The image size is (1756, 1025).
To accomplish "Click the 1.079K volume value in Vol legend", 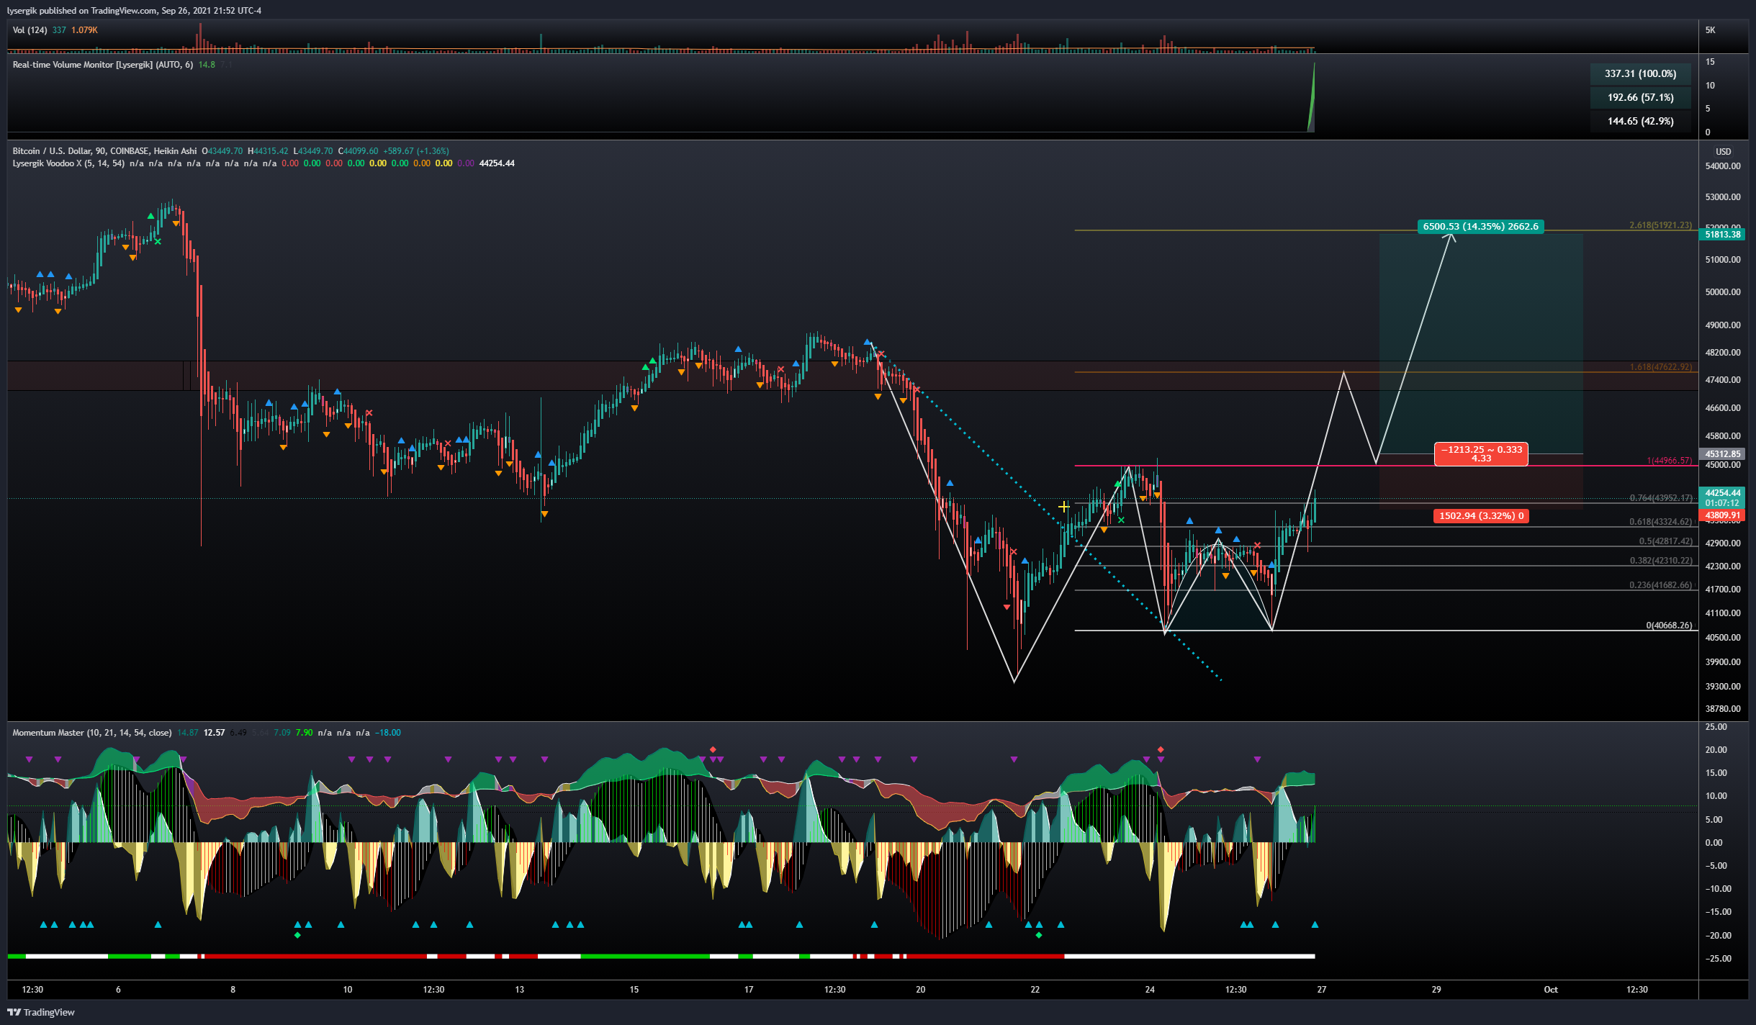I will pyautogui.click(x=84, y=30).
